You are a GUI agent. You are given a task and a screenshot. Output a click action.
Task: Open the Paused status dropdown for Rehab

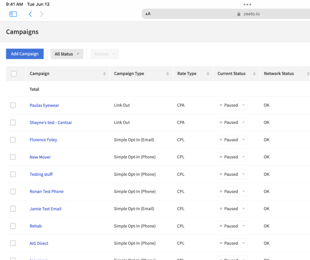pos(232,226)
